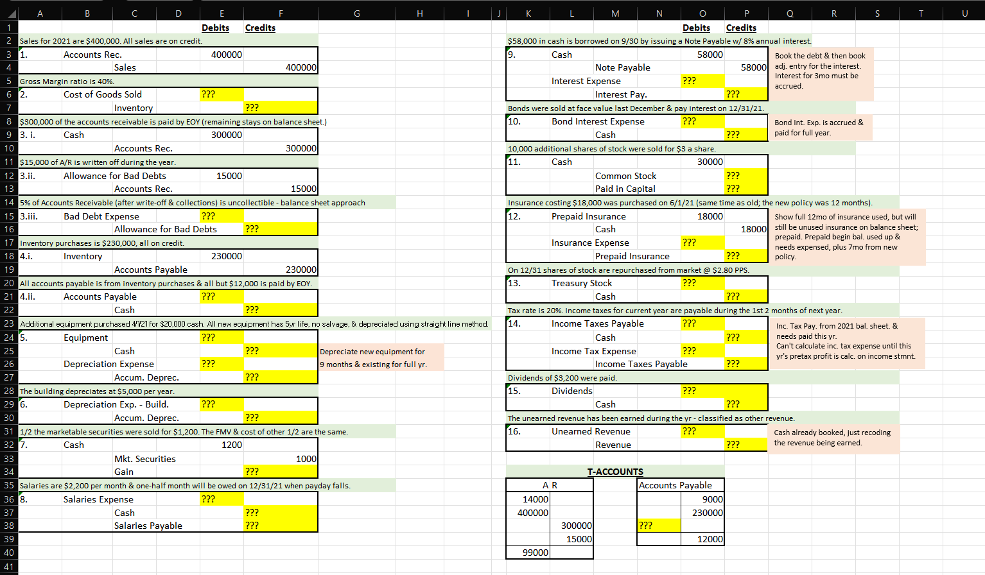Screen dimensions: 985x575
Task: Click the 1000 credit for Mkt. Securities
Action: [x=281, y=459]
